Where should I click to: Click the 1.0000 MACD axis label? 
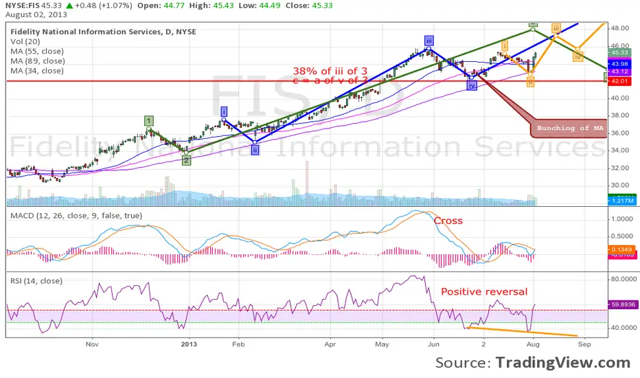tap(622, 219)
